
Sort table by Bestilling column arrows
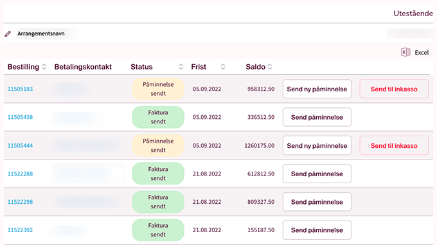[44, 67]
